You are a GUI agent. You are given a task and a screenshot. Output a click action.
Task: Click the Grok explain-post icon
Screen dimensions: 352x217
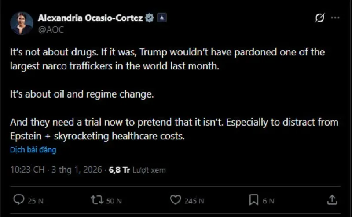pos(319,18)
